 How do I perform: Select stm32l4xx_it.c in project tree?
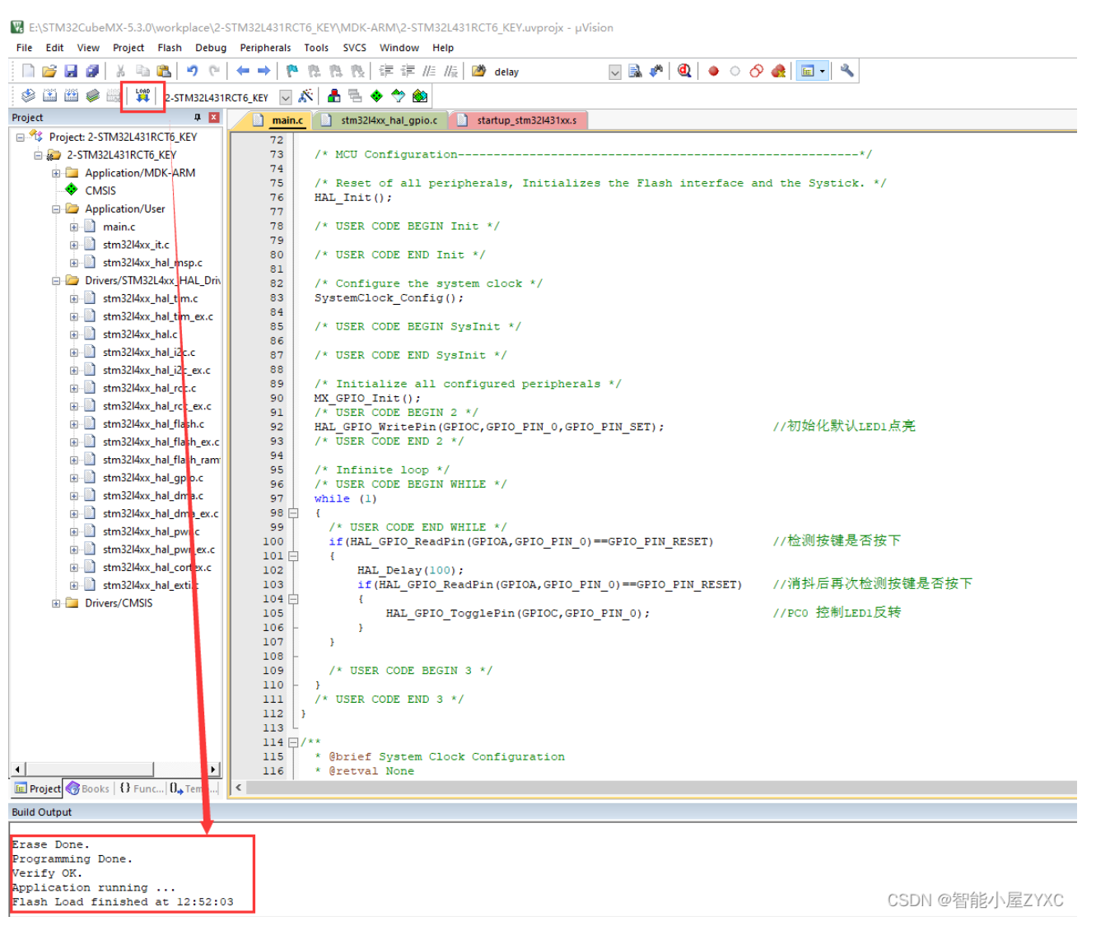136,245
